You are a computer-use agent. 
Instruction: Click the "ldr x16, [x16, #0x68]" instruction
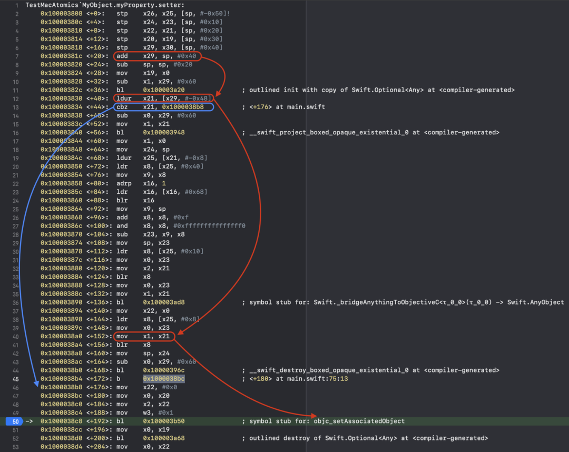coord(162,192)
